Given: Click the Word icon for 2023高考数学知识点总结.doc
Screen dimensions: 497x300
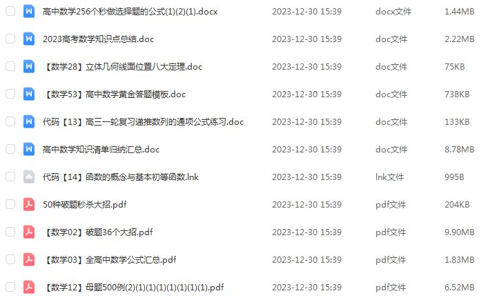Looking at the screenshot, I should click(x=29, y=39).
